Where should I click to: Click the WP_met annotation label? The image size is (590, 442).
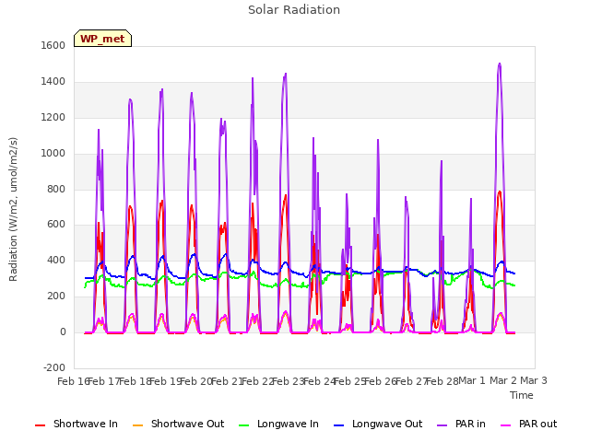click(102, 39)
